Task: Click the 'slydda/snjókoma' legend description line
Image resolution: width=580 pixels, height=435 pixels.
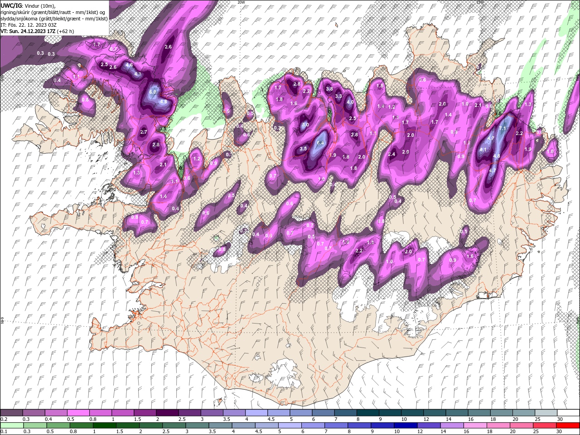Action: (54, 18)
